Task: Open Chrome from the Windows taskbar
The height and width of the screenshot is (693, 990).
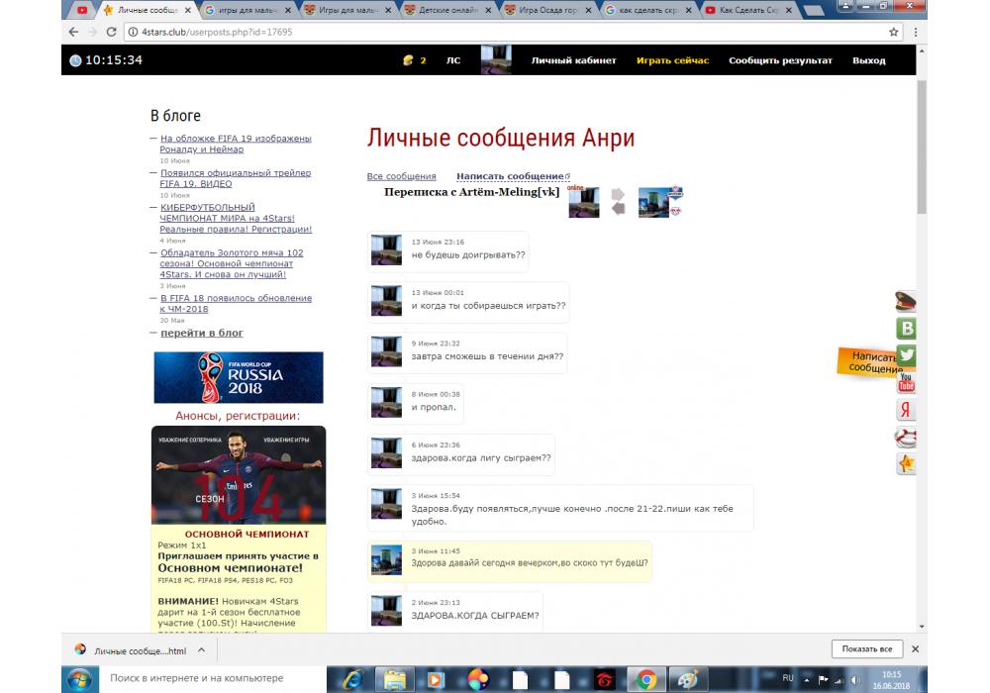Action: pos(646,679)
